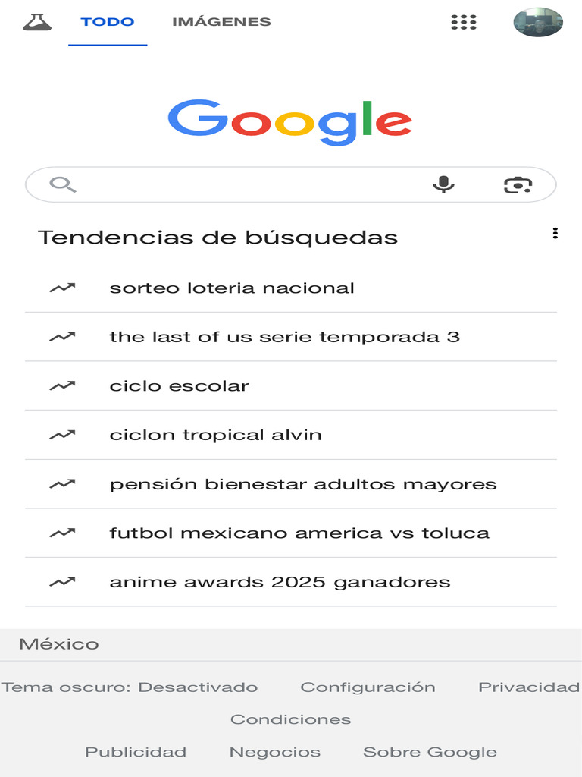The image size is (582, 777).
Task: Toggle Tema oscuro: Desactivado setting
Action: [x=130, y=687]
